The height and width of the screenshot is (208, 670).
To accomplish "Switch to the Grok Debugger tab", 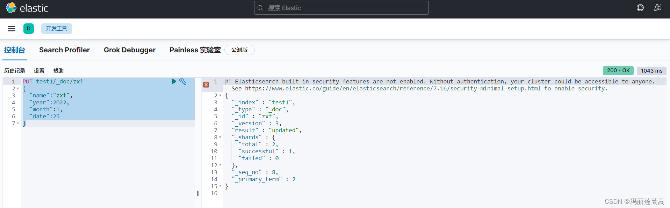I will (x=130, y=50).
